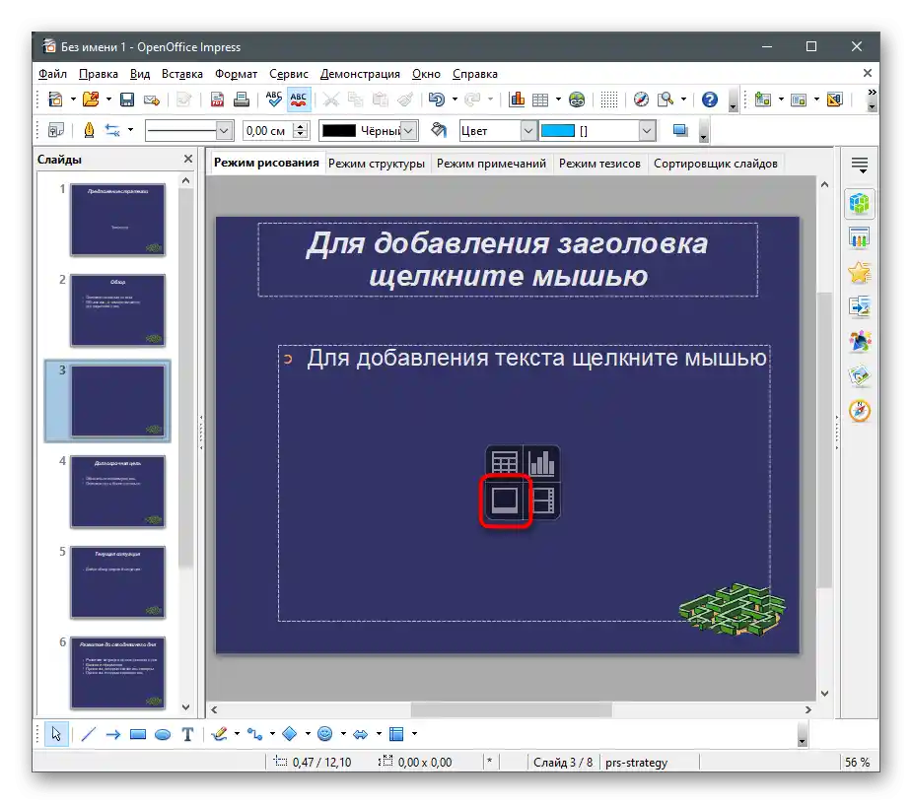Open Slide Transition deck in the sidebar
Viewport: 912px width, 804px height.
click(x=860, y=307)
